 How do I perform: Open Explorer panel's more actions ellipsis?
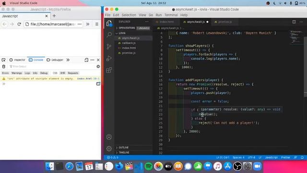point(147,22)
